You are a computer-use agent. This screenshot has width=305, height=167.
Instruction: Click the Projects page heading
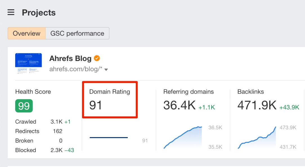[39, 13]
